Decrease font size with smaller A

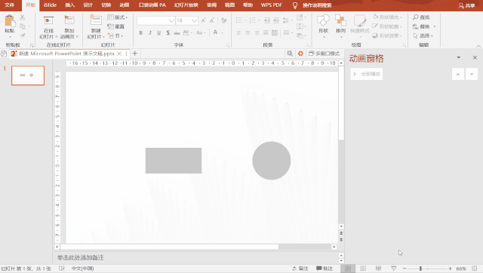212,20
